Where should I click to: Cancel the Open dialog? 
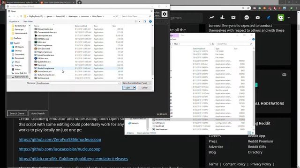(x=144, y=88)
